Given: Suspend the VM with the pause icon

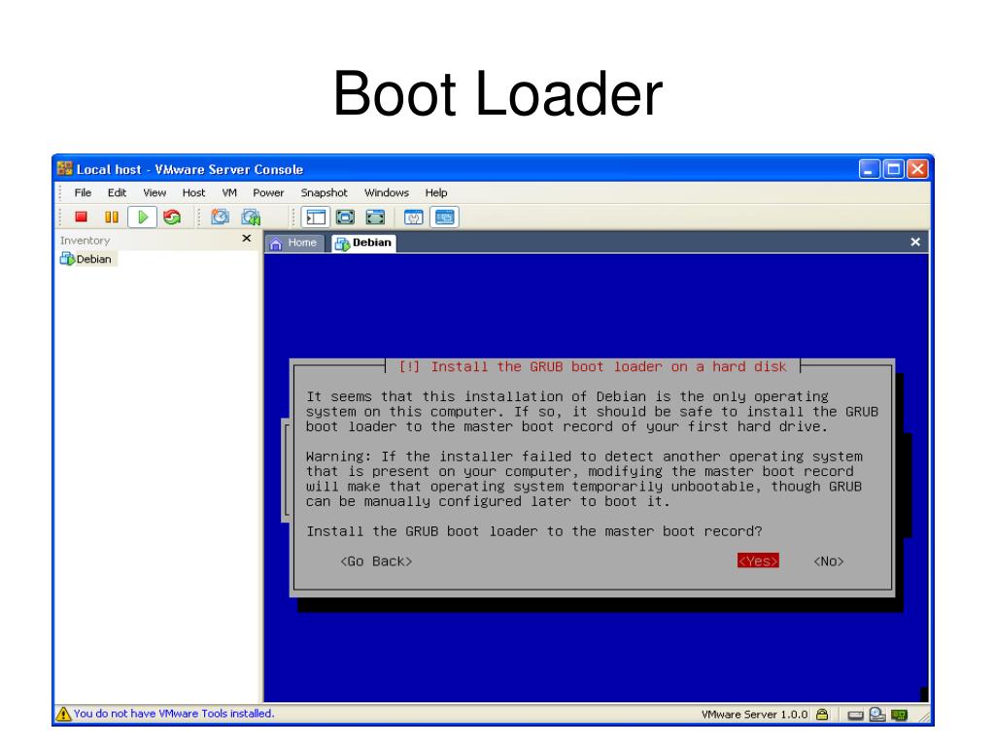Looking at the screenshot, I should [112, 217].
